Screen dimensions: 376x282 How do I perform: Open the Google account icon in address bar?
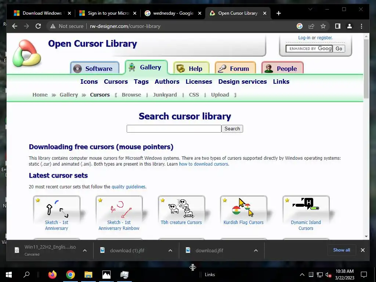click(x=300, y=26)
